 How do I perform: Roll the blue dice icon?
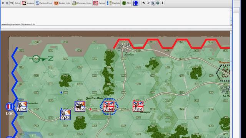(136, 3)
